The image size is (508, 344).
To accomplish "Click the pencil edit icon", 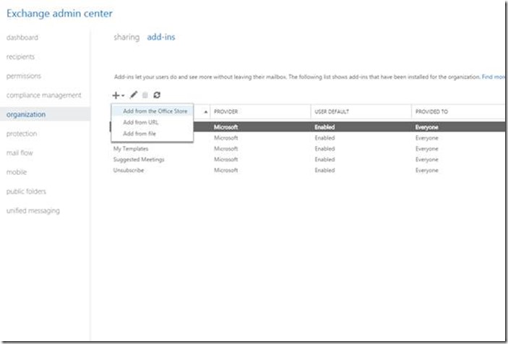I will 134,95.
